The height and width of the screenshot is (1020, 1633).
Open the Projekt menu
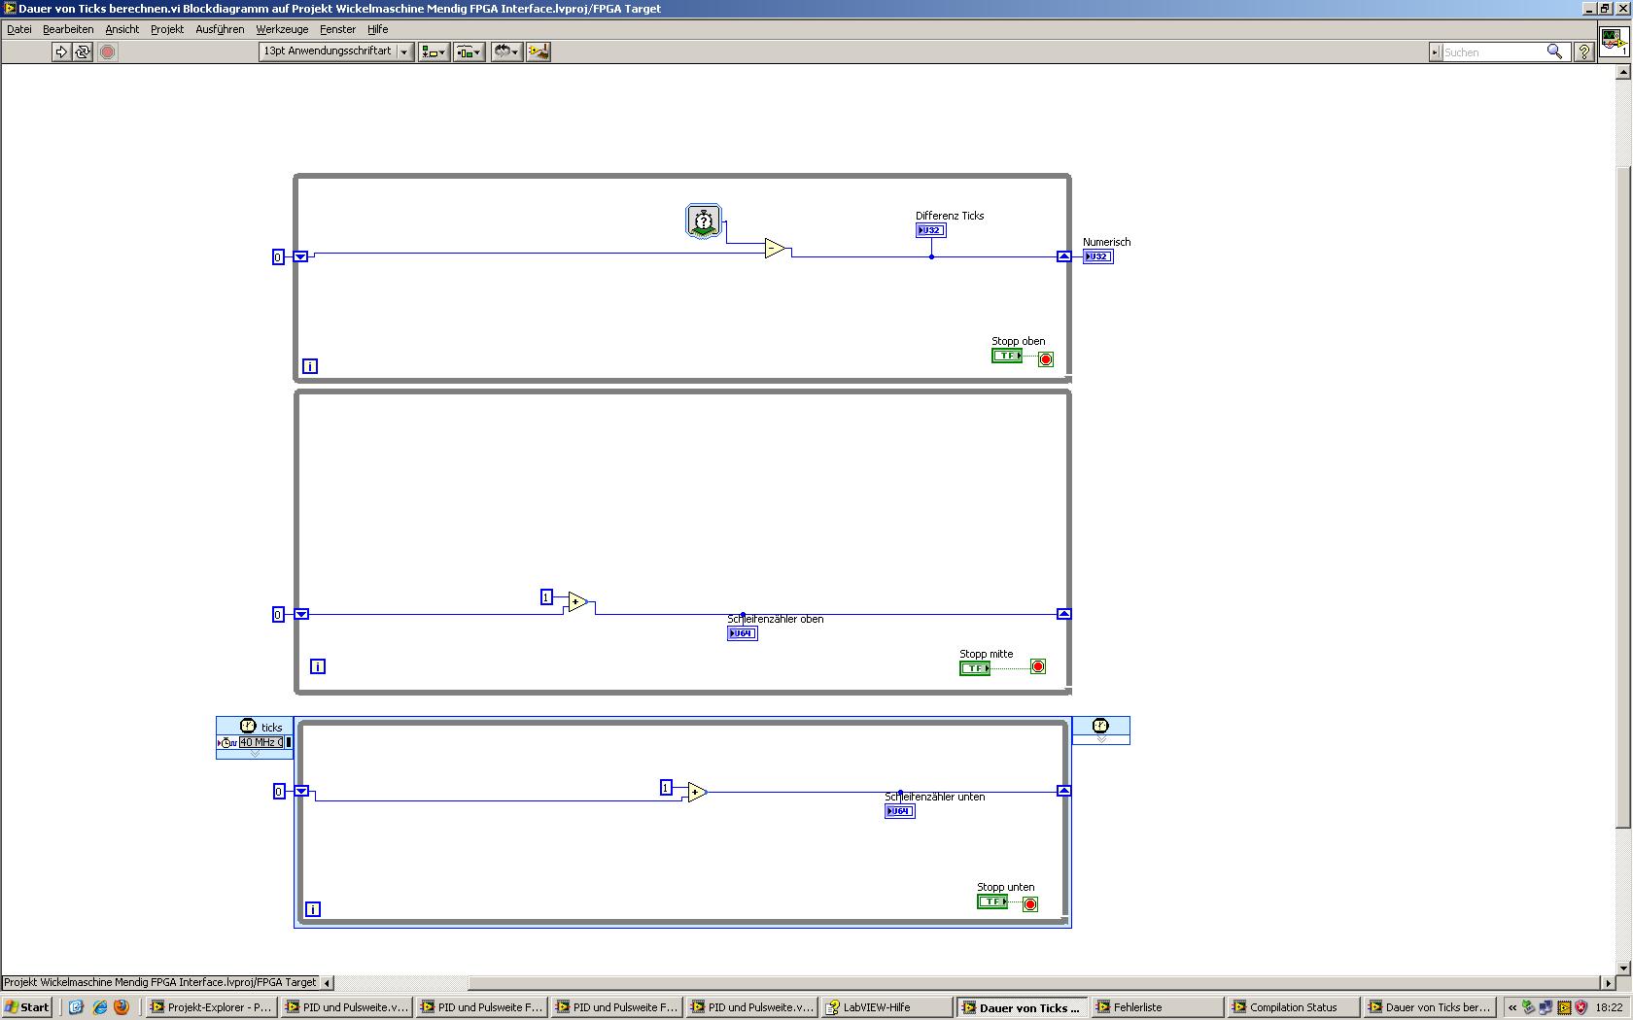167,29
